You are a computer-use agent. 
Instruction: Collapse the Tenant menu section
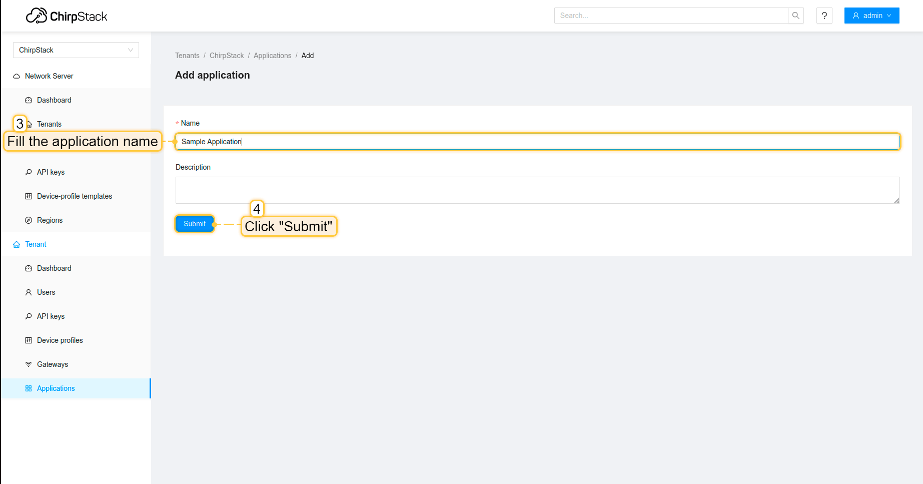pyautogui.click(x=36, y=244)
